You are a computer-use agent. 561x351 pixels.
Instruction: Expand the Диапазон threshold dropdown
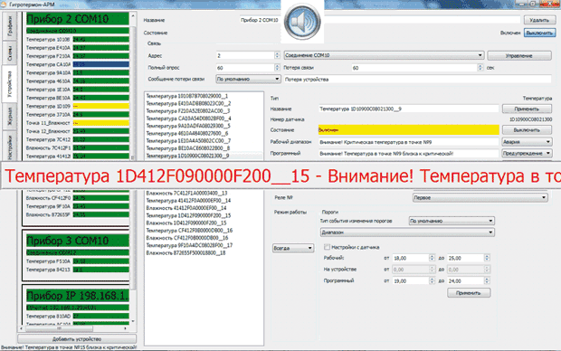[x=407, y=232]
